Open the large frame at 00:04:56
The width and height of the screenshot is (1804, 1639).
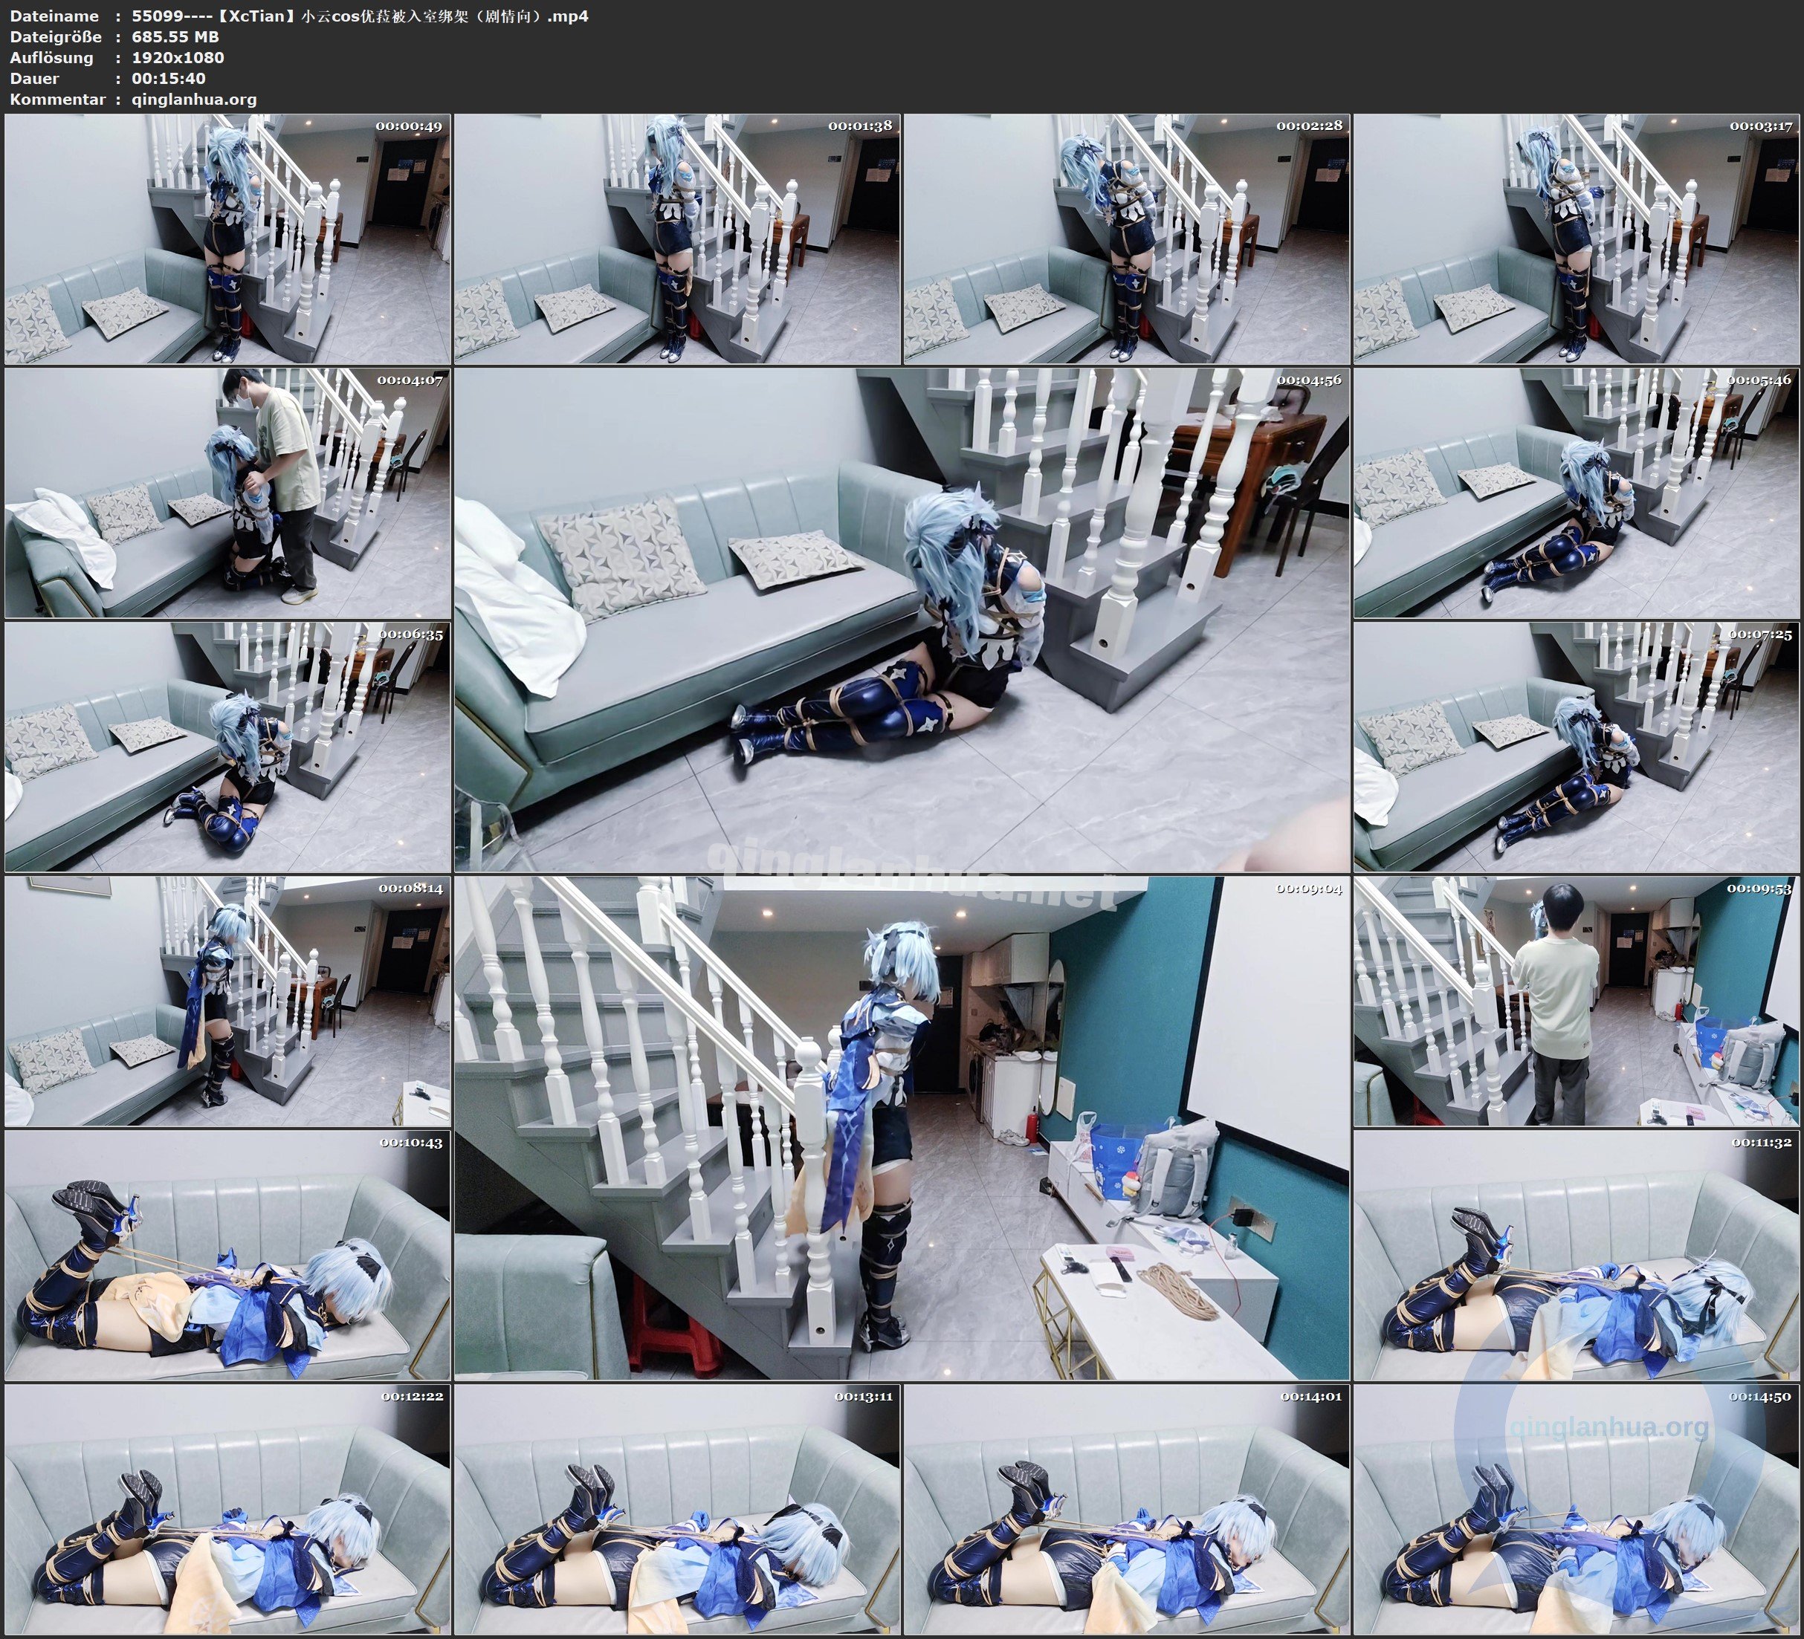(x=902, y=620)
